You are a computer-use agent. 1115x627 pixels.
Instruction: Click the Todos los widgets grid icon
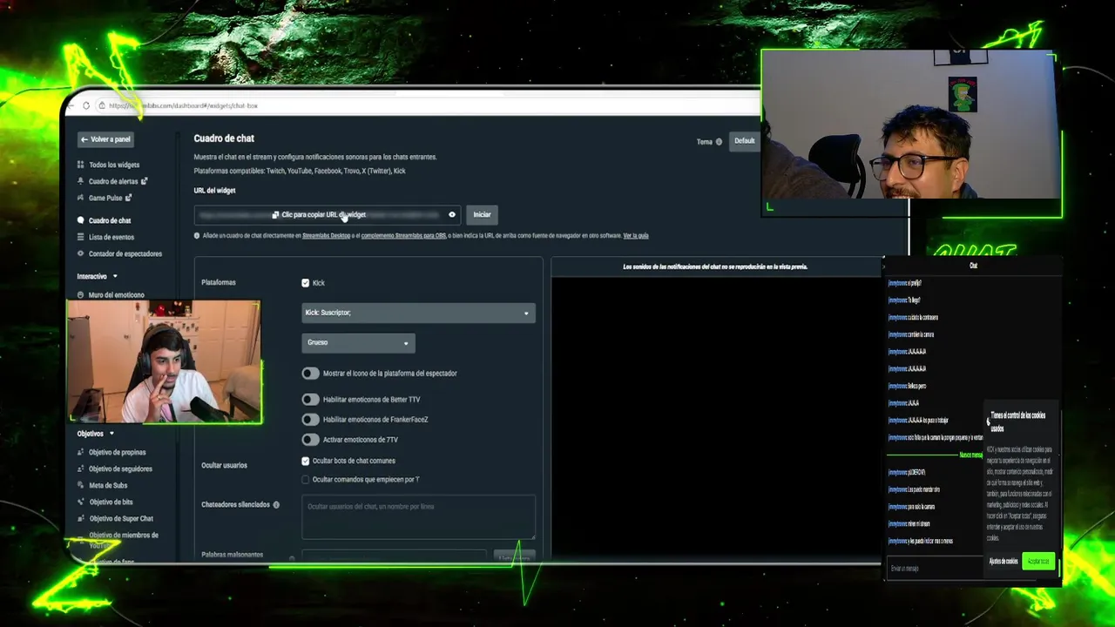click(81, 165)
